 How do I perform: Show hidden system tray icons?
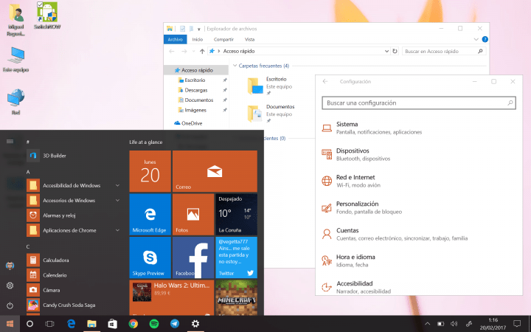click(x=427, y=324)
